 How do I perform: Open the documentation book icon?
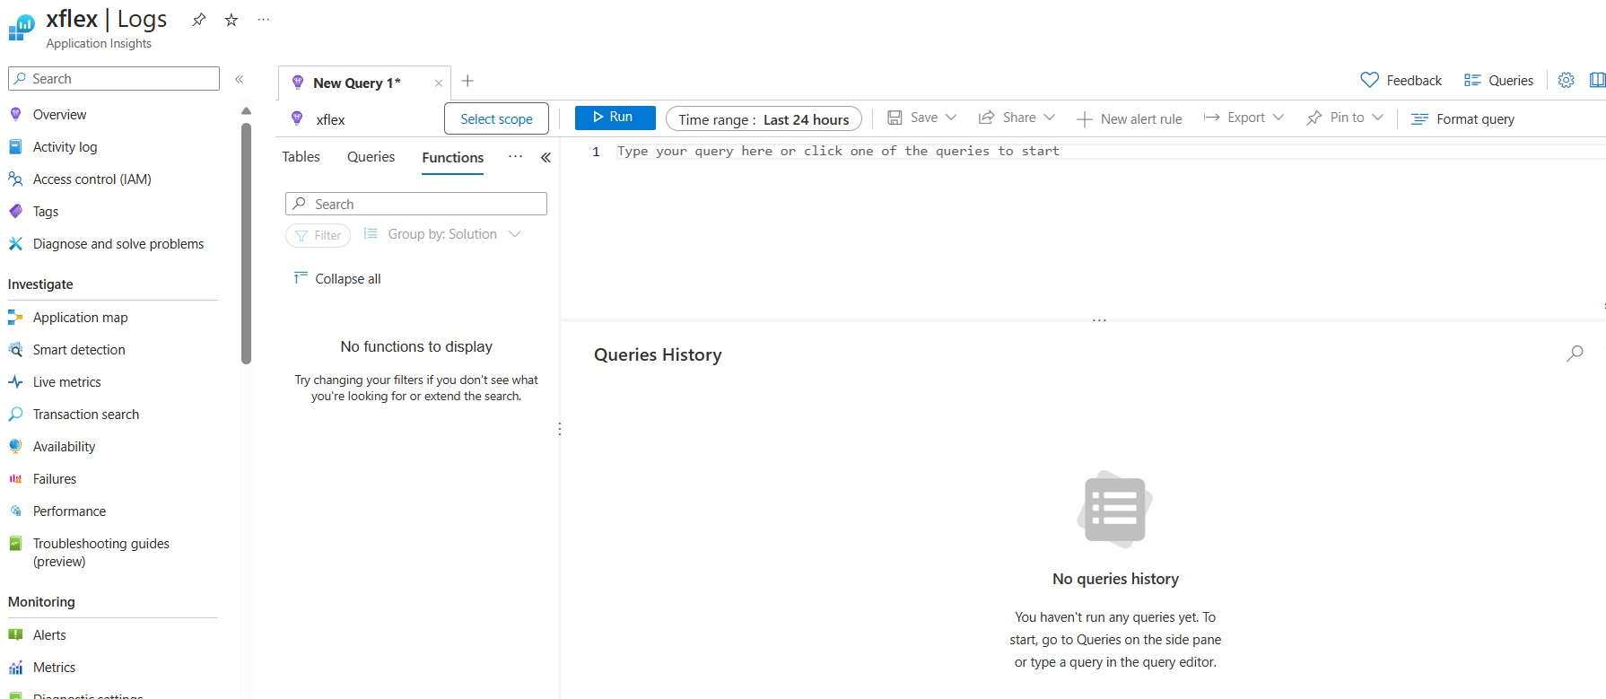[1597, 80]
